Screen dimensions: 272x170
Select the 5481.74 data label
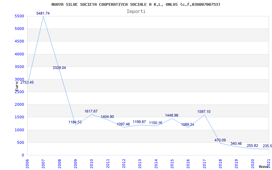click(x=43, y=13)
